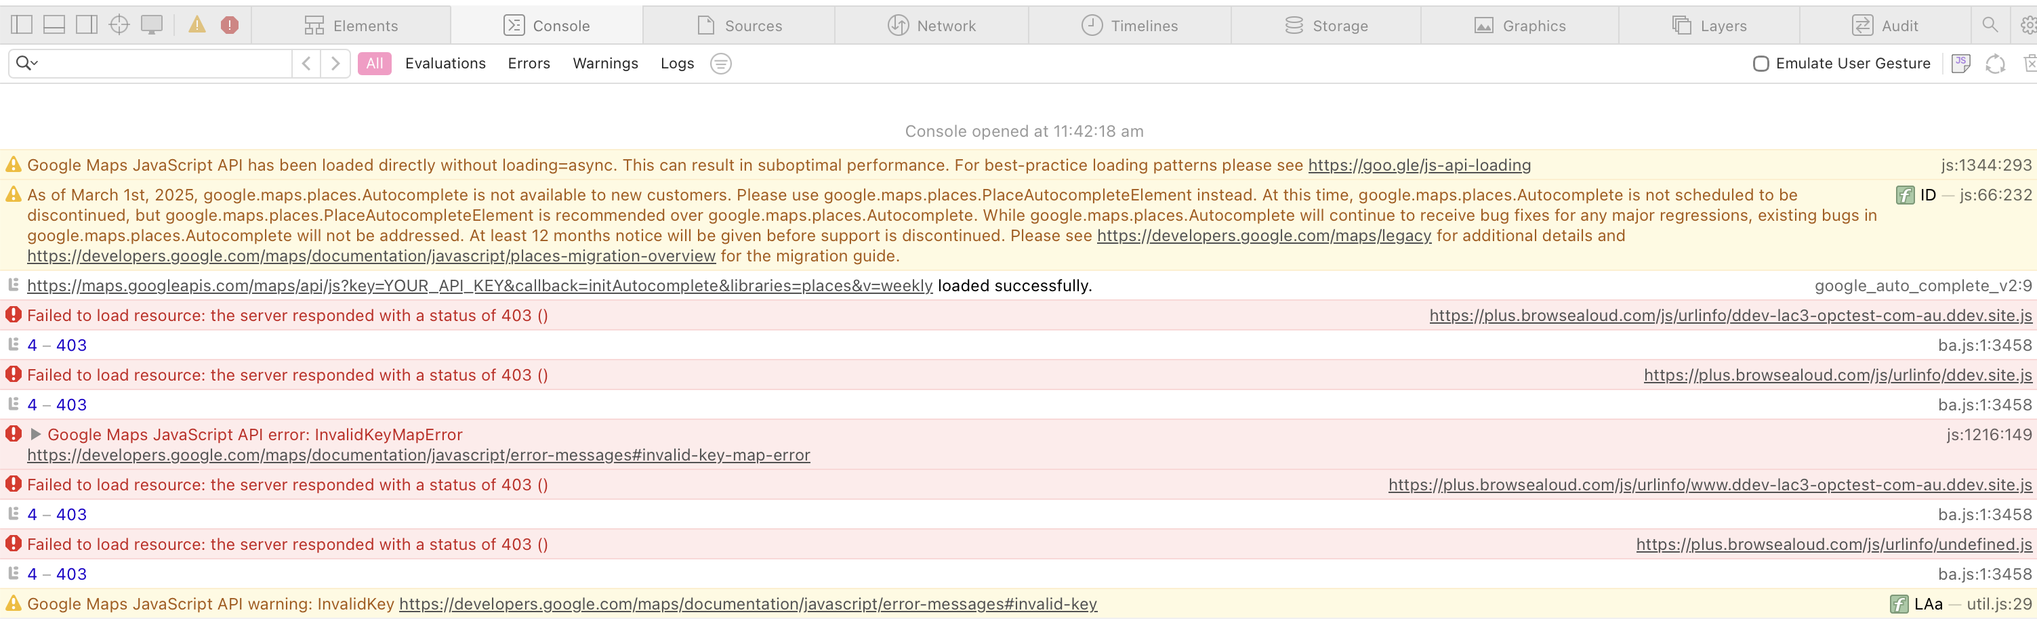Click the yellow warning count icon in toolbar

(197, 25)
